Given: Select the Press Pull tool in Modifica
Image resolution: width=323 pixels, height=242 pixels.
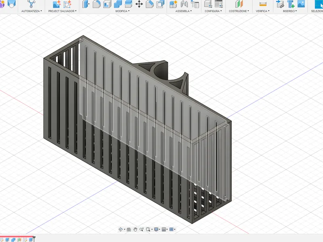Looking at the screenshot, I should click(x=86, y=4).
